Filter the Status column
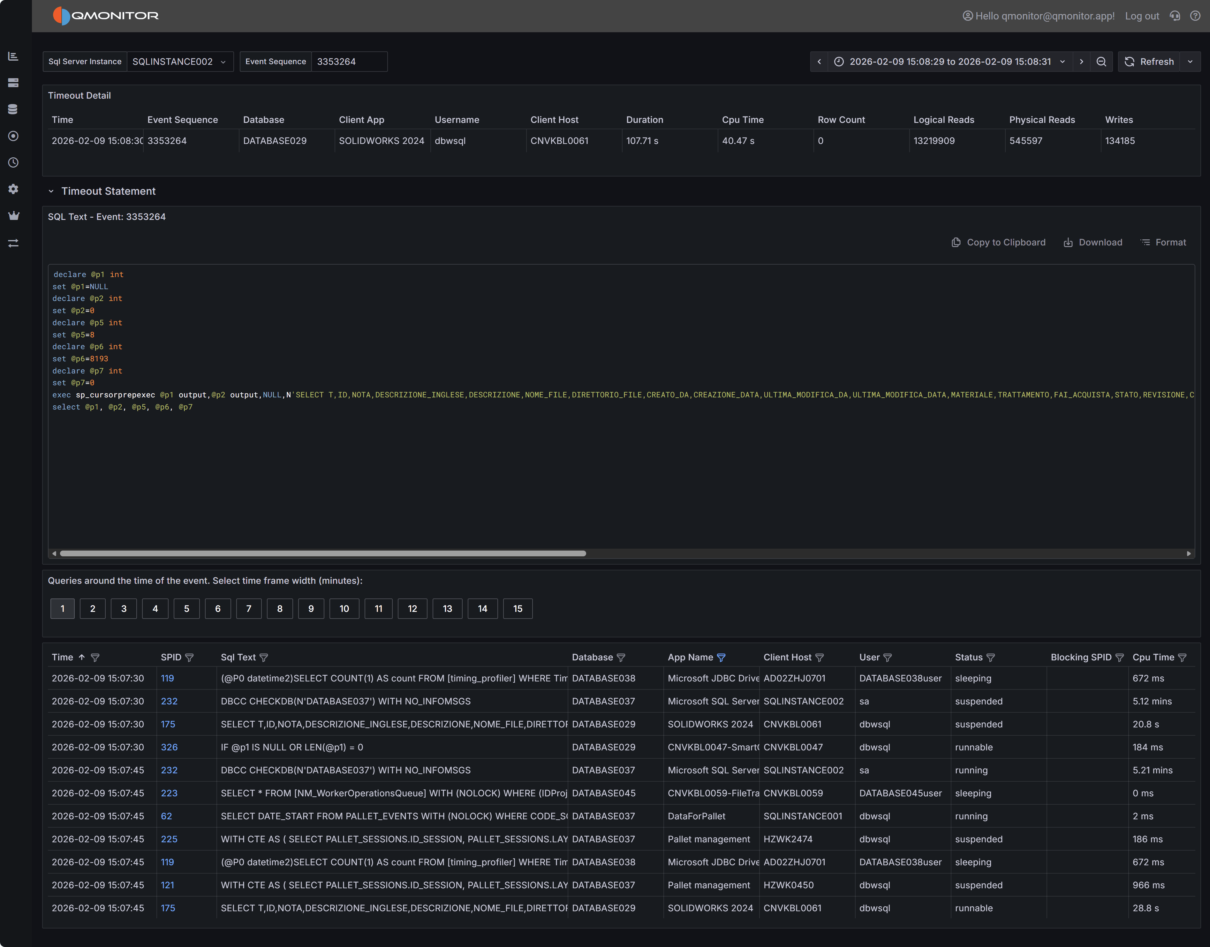 991,658
